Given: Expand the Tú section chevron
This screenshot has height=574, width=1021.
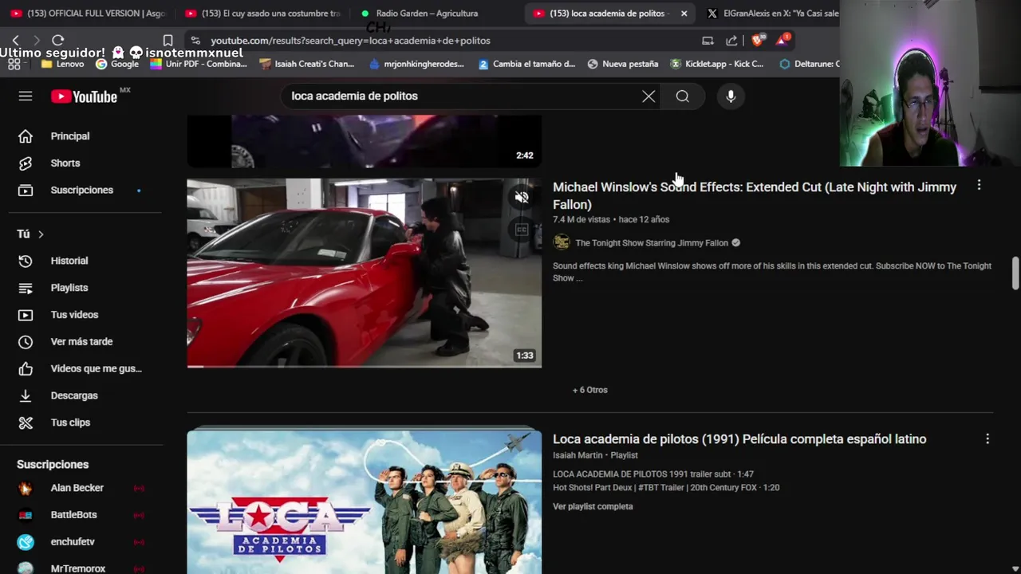Looking at the screenshot, I should coord(41,234).
